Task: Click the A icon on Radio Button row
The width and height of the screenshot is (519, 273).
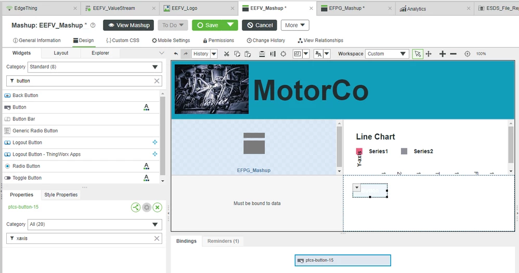Action: pos(146,166)
